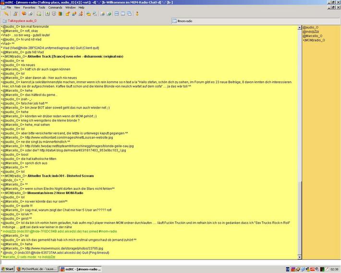341x273 pixels.
Task: Open the Help menu
Action: pos(81,7)
